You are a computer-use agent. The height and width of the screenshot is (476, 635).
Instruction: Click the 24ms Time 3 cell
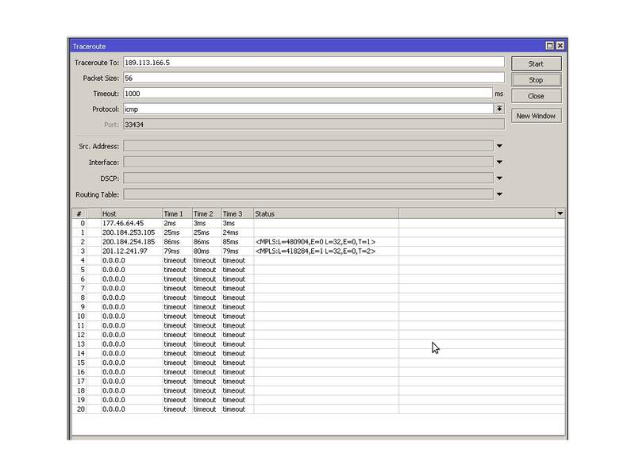click(230, 232)
